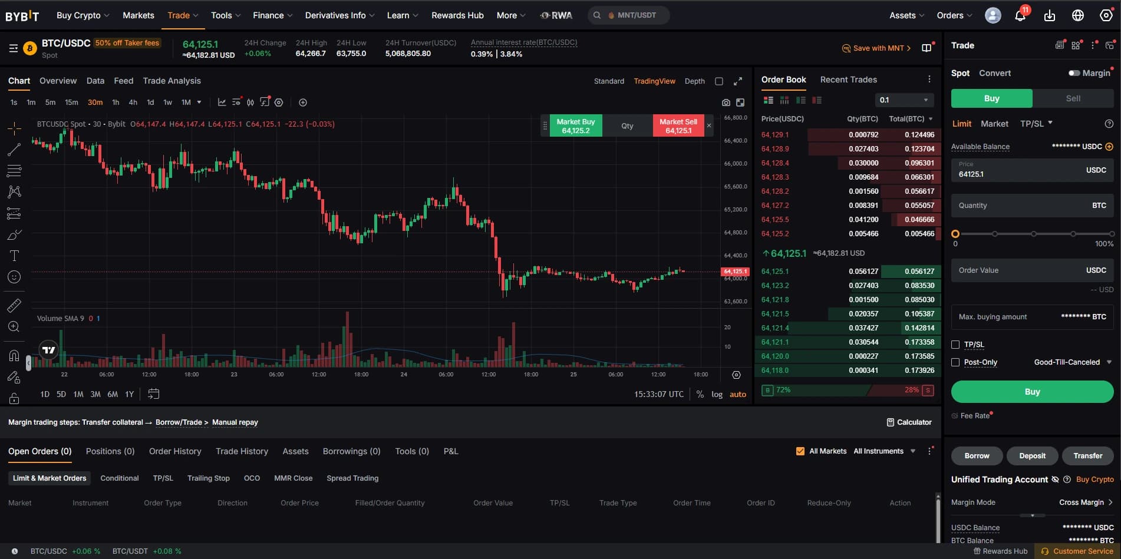
Task: Open the Good-Till-Canceled dropdown
Action: 1073,362
